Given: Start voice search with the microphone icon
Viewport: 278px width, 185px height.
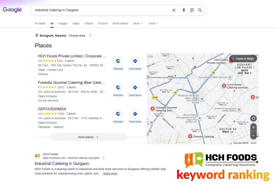Looking at the screenshot, I should [x=184, y=10].
